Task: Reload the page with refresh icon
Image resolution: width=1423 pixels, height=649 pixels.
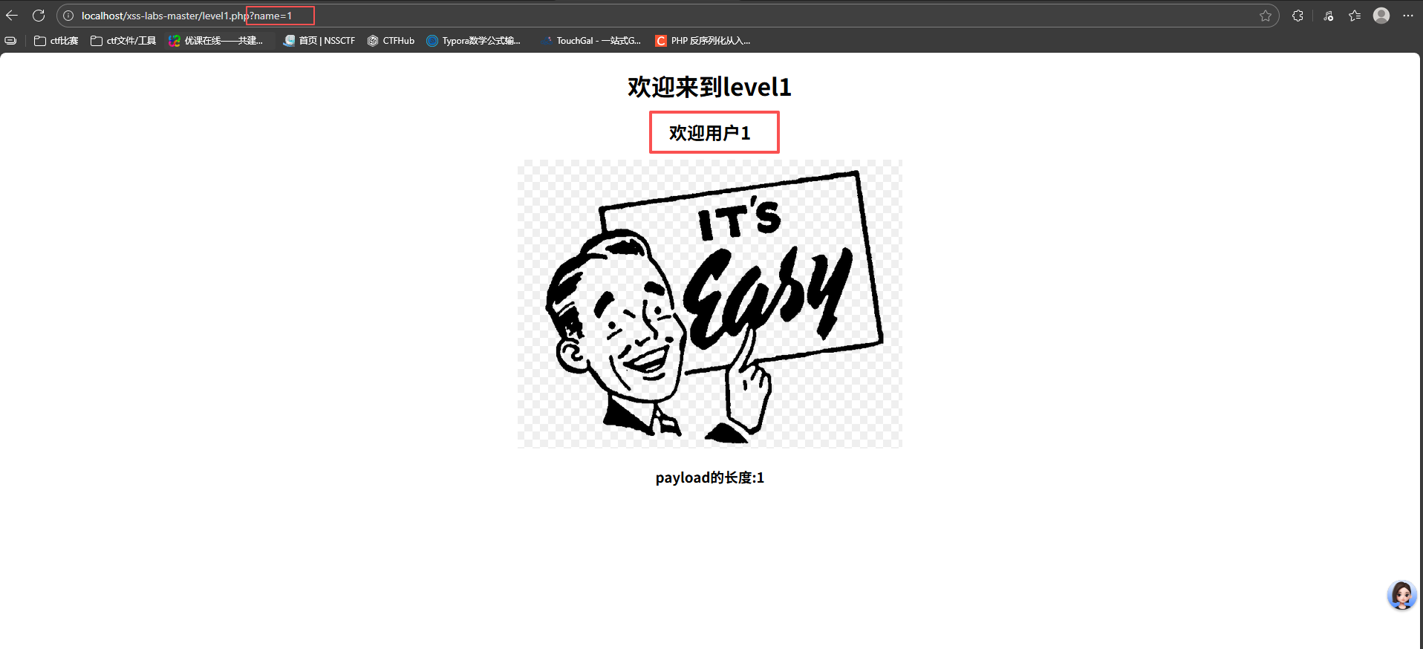Action: coord(39,16)
